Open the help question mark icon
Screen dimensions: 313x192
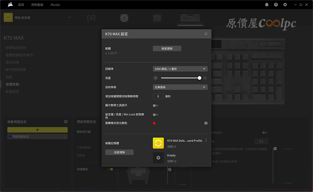(276, 5)
